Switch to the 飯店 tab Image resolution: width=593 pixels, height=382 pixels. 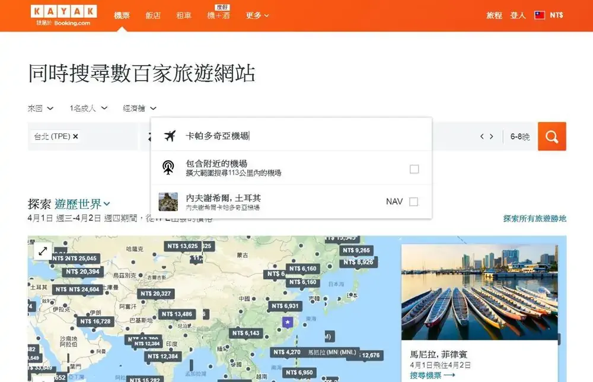153,15
